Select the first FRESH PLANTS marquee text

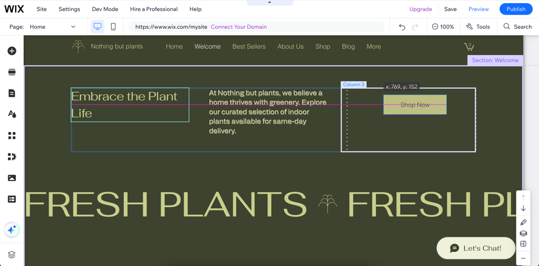point(166,204)
